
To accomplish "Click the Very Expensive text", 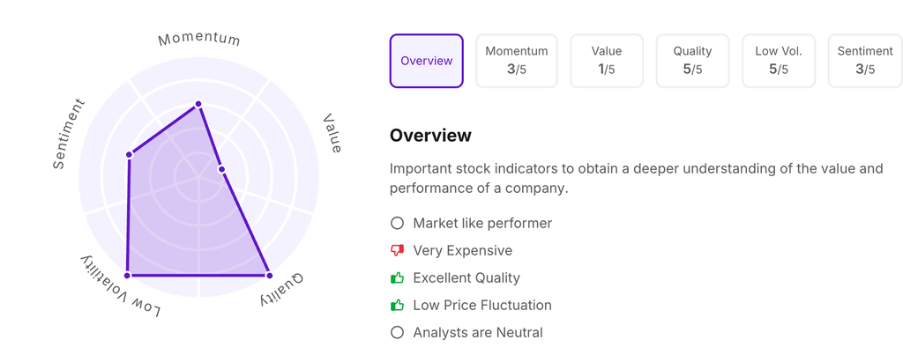I will (462, 251).
